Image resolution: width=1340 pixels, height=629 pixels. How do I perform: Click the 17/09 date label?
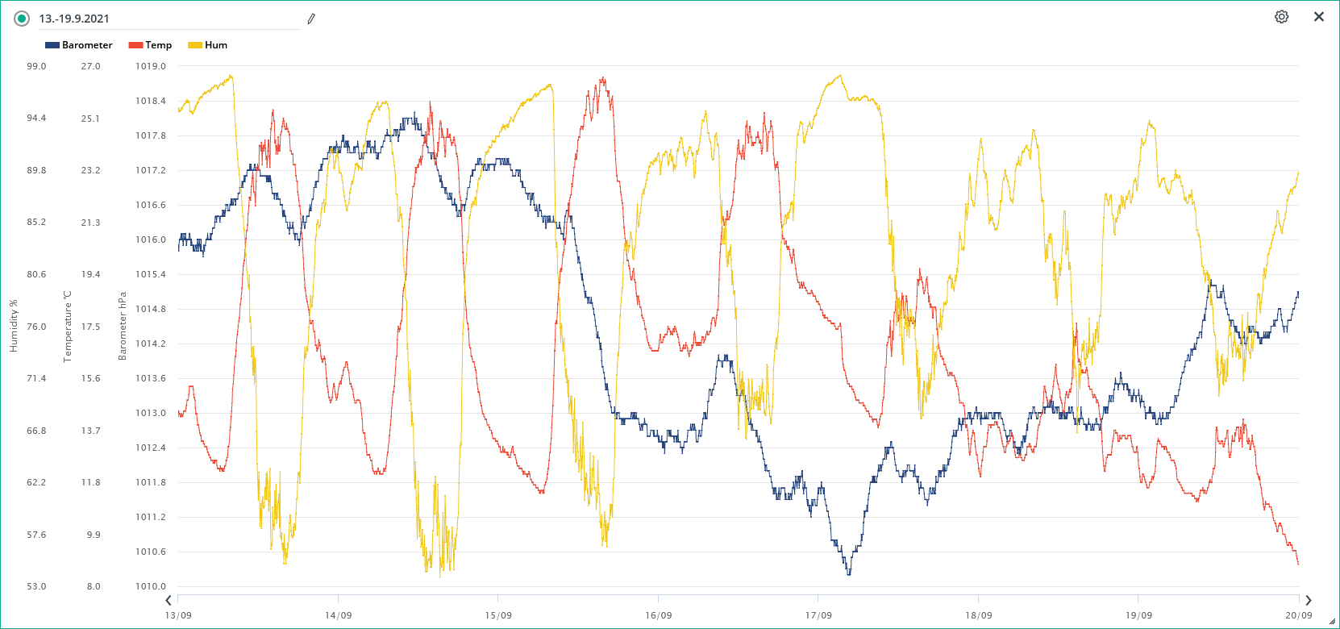point(818,615)
